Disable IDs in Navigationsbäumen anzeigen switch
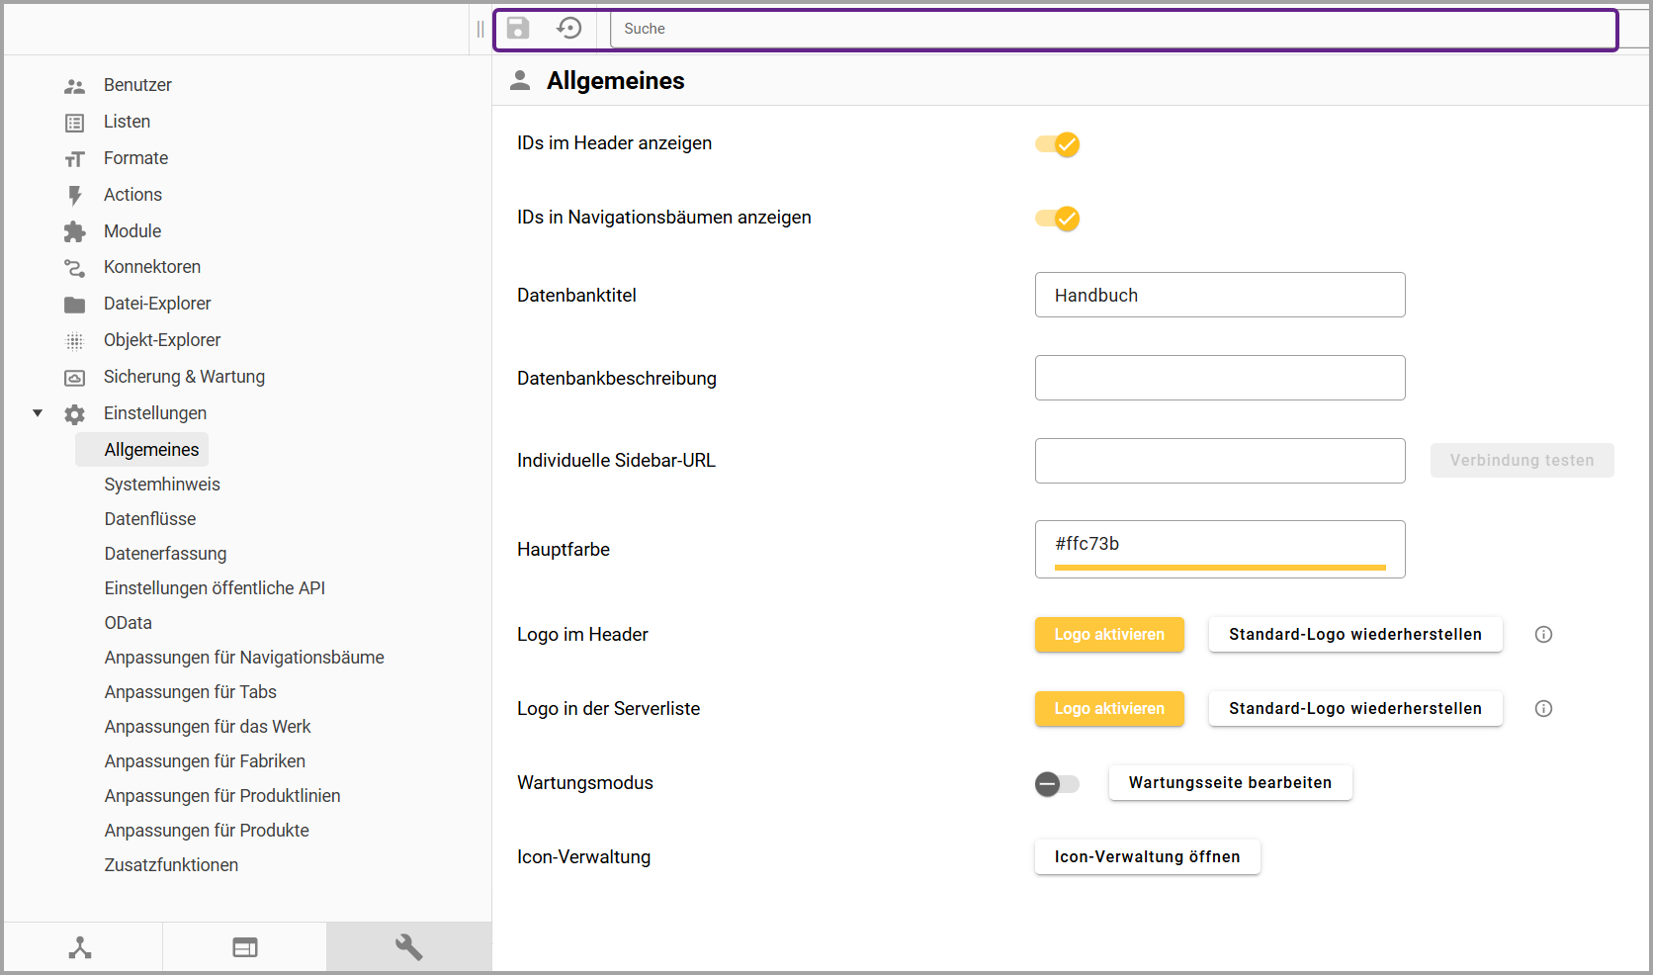Image resolution: width=1653 pixels, height=975 pixels. pyautogui.click(x=1057, y=219)
